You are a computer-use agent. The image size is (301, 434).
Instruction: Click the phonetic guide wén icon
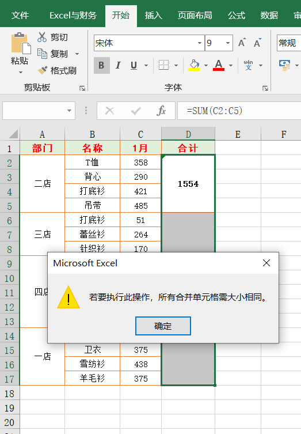(x=248, y=65)
